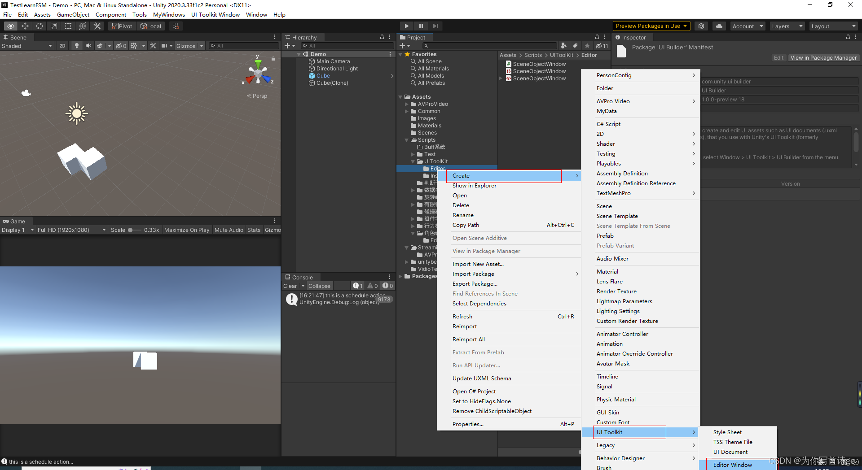Screen dimensions: 862x470
Task: Expand the Scripts folder in Project
Action: (407, 139)
